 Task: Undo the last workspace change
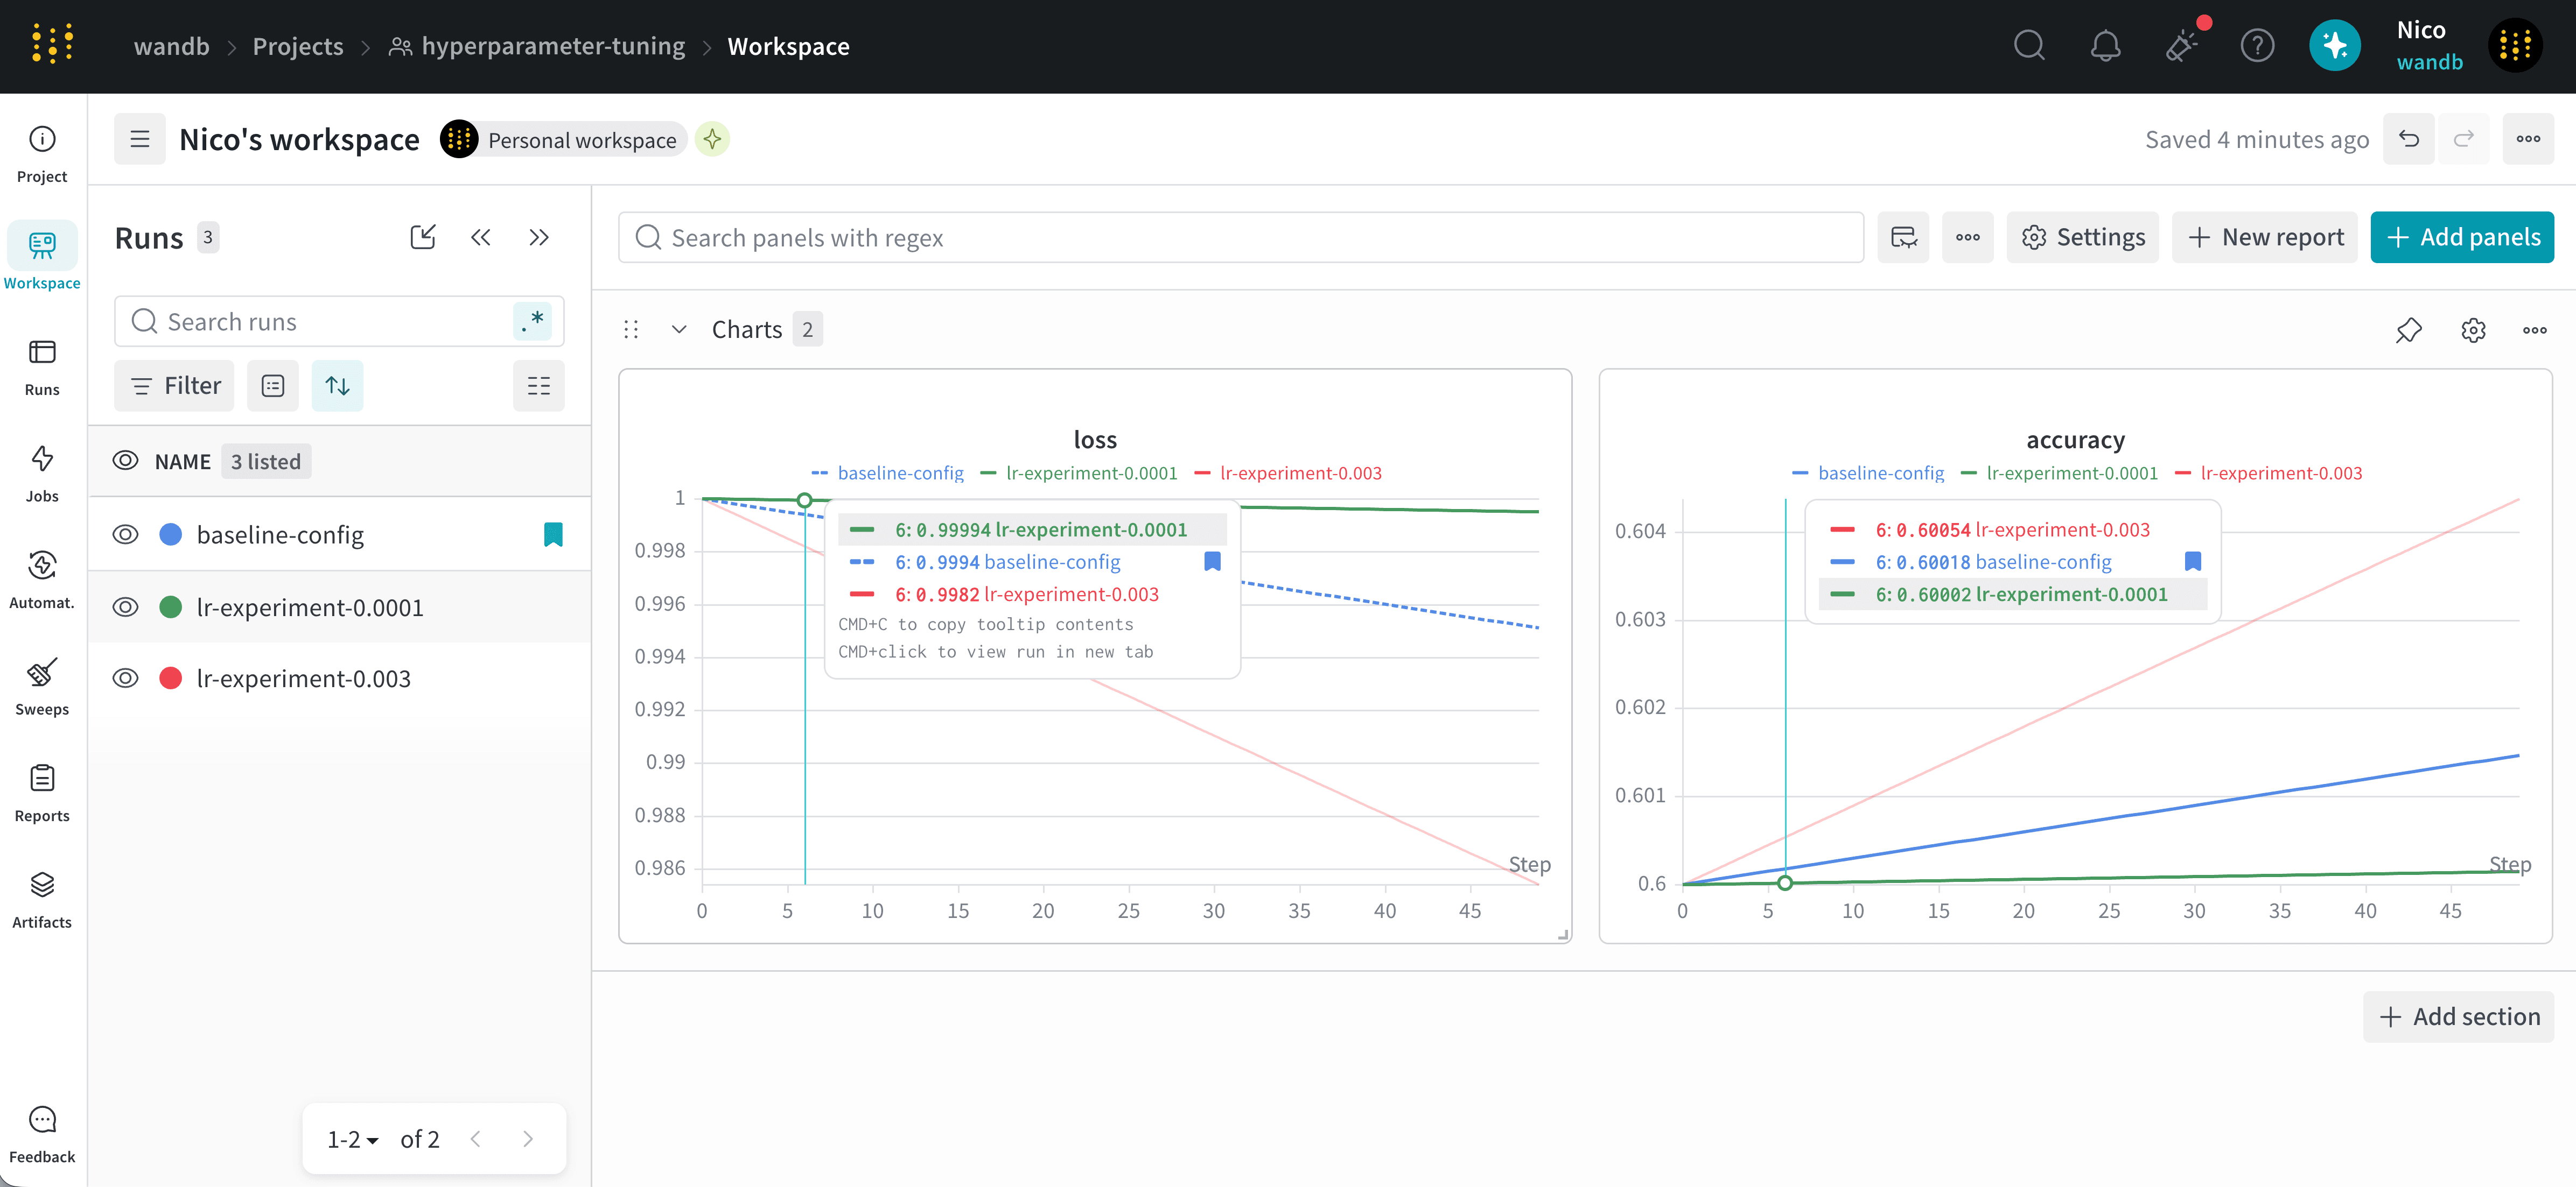tap(2409, 139)
